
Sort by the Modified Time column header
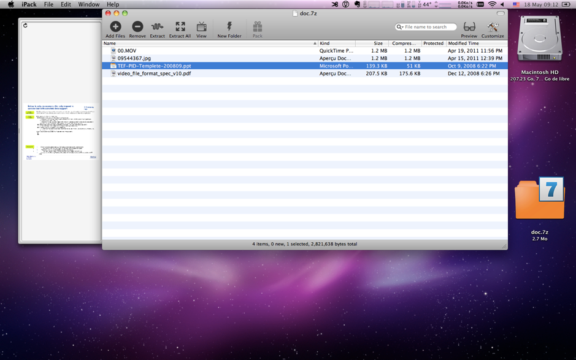click(x=477, y=44)
